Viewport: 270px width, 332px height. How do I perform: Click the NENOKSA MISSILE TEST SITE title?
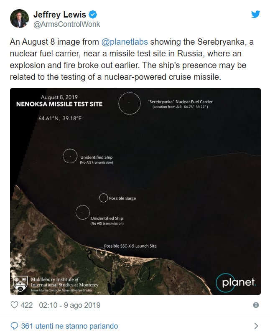click(59, 104)
